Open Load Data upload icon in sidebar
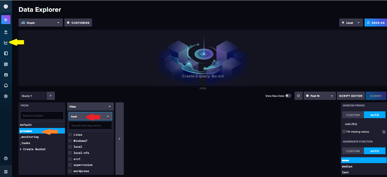 [x=6, y=32]
